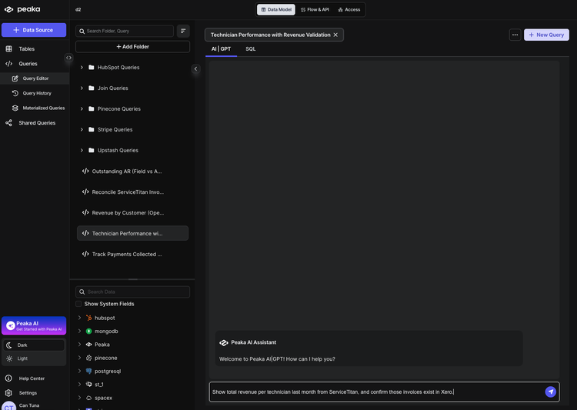Click the New Query button
The height and width of the screenshot is (410, 577).
(546, 35)
